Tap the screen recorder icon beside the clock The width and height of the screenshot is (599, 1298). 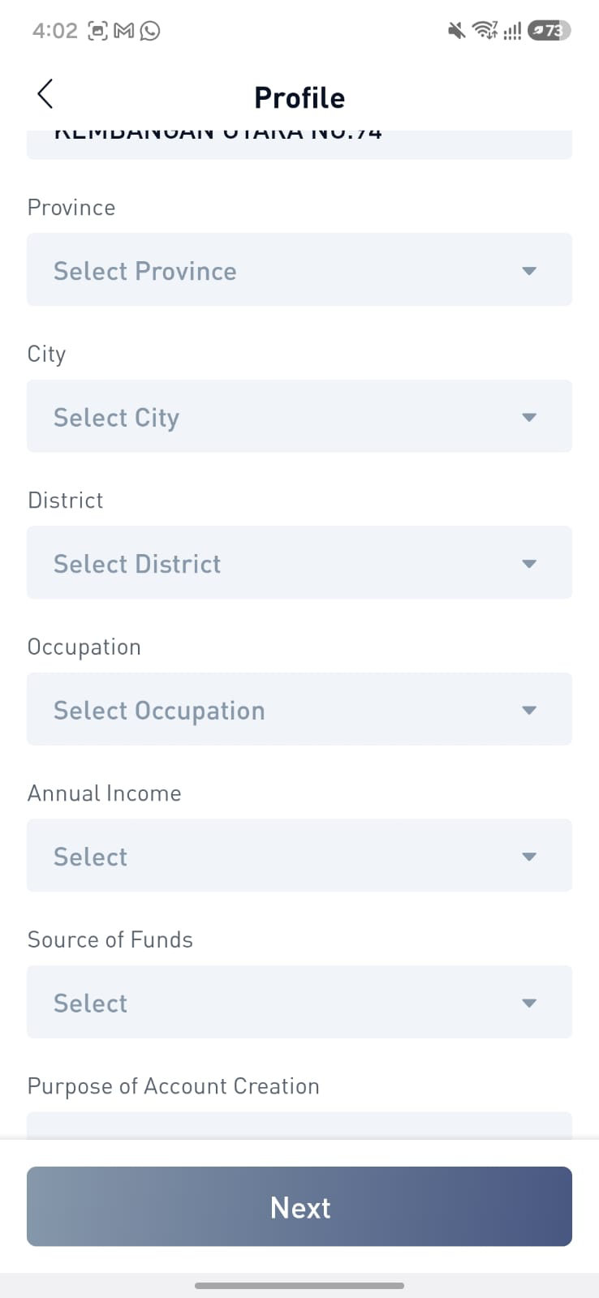click(x=97, y=31)
